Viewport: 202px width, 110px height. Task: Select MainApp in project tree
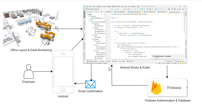(98, 37)
